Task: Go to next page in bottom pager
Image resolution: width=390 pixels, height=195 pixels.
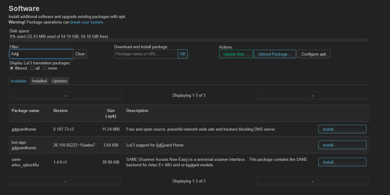Action: [313, 181]
